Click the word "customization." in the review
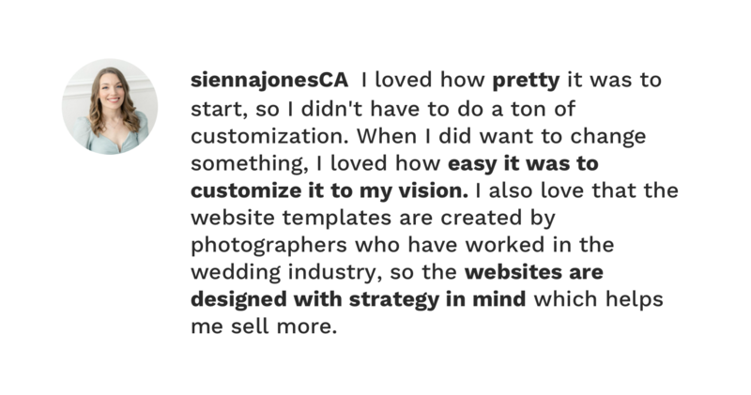The image size is (751, 395). (269, 136)
